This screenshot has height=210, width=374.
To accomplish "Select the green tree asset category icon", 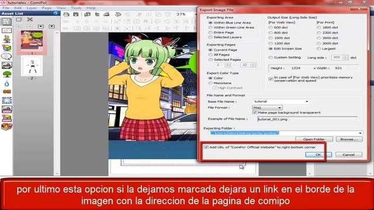I will click(x=6, y=74).
